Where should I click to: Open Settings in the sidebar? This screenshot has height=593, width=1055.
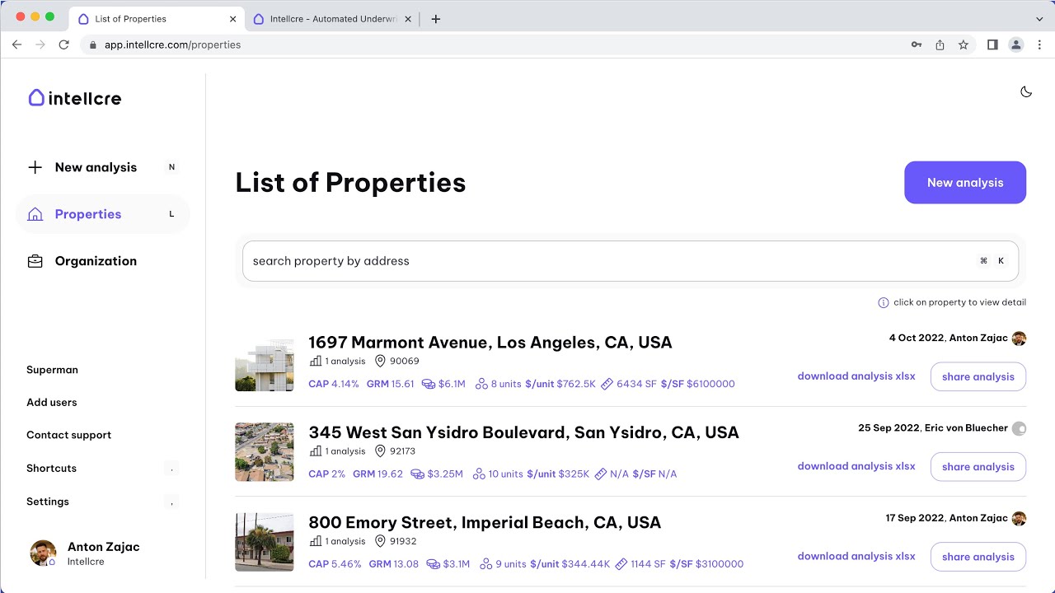[48, 502]
